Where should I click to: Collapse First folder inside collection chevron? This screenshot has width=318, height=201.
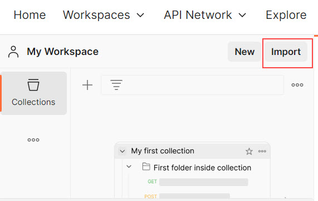129,167
